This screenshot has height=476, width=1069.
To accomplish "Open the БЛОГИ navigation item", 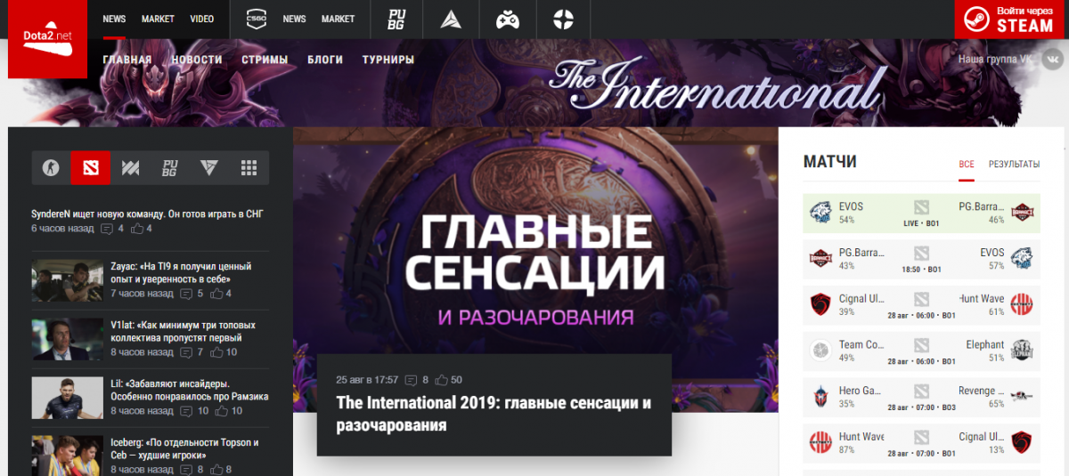I will [x=325, y=60].
